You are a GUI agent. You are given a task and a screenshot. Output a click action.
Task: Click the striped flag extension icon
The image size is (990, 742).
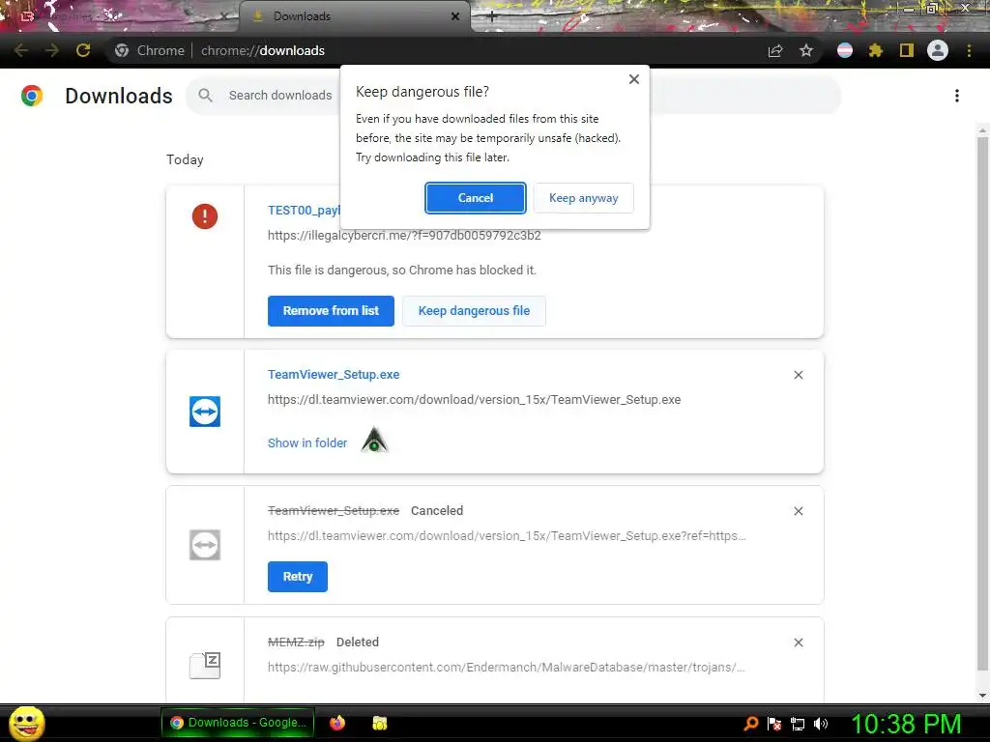(x=845, y=50)
